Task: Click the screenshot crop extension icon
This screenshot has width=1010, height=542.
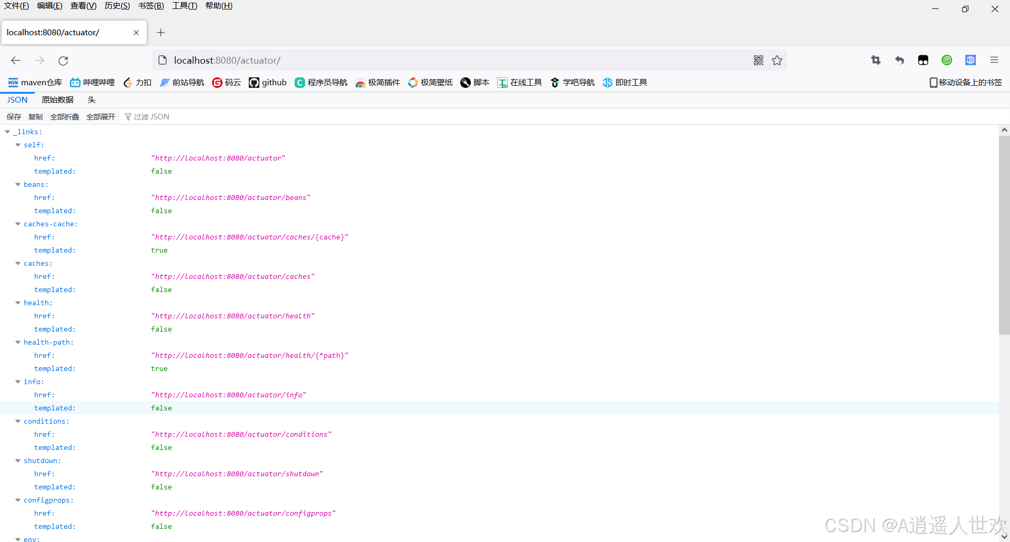Action: click(x=875, y=60)
